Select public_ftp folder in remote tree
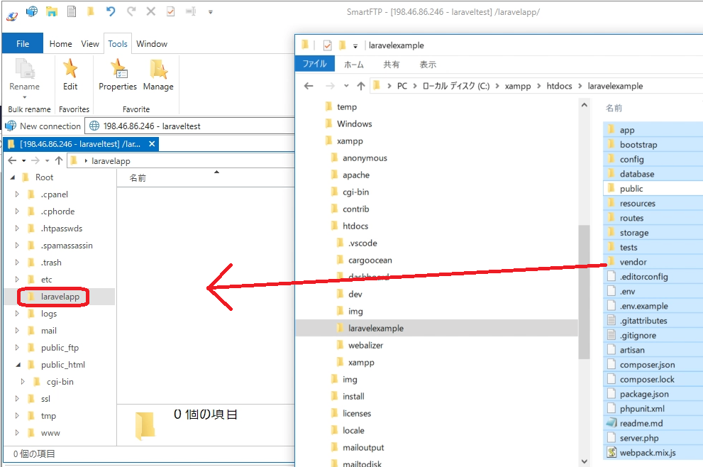703x467 pixels. [60, 348]
